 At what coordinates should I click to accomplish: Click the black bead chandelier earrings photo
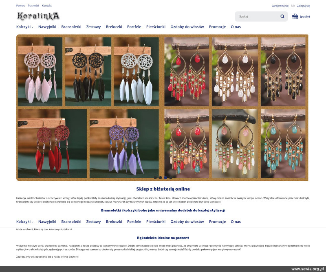283,72
